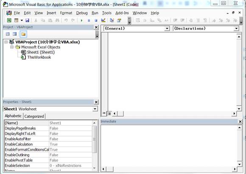Click the View Microsoft Excel toolbar icon
Screen dimensions: 246x174
pyautogui.click(x=9, y=20)
